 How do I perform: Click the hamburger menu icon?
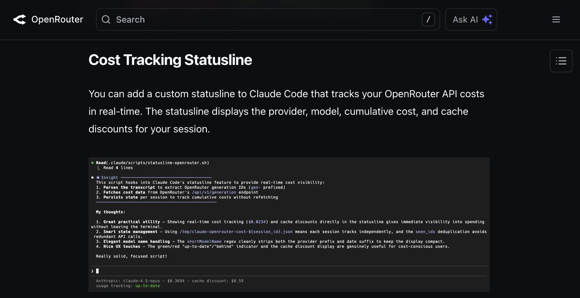(x=556, y=19)
